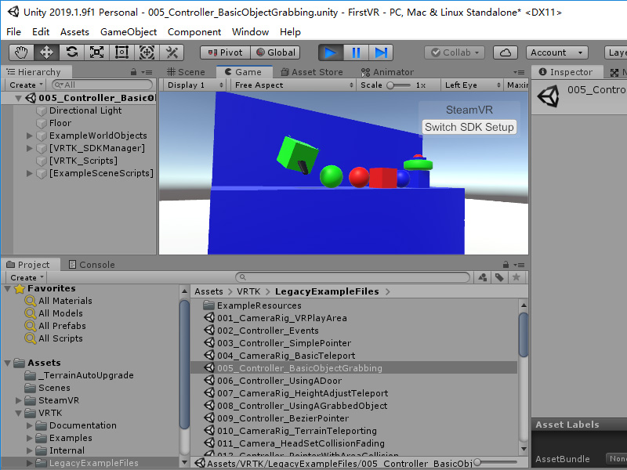Image resolution: width=627 pixels, height=470 pixels.
Task: Open Project Create dropdown
Action: [27, 277]
